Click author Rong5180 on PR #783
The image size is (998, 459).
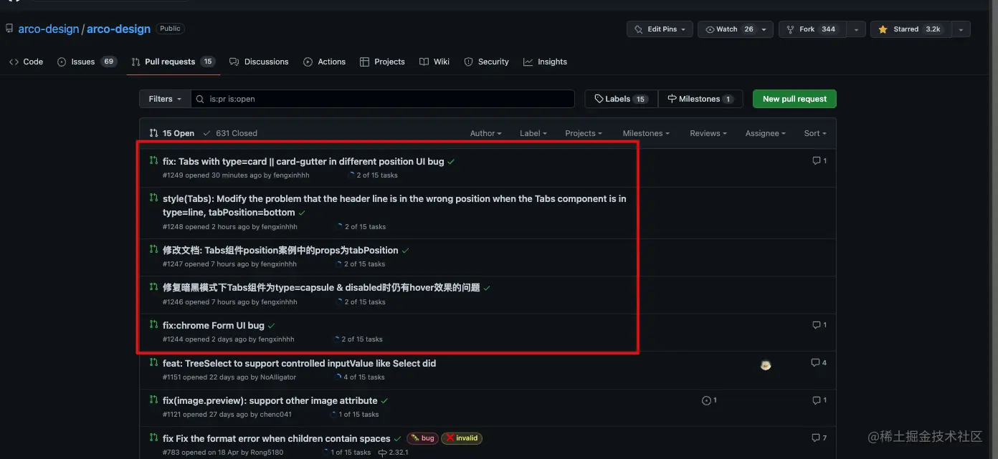[x=265, y=453]
